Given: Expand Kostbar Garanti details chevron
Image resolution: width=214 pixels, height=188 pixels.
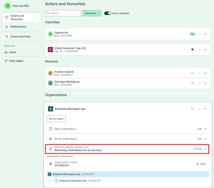Looking at the screenshot, I should pyautogui.click(x=205, y=73).
